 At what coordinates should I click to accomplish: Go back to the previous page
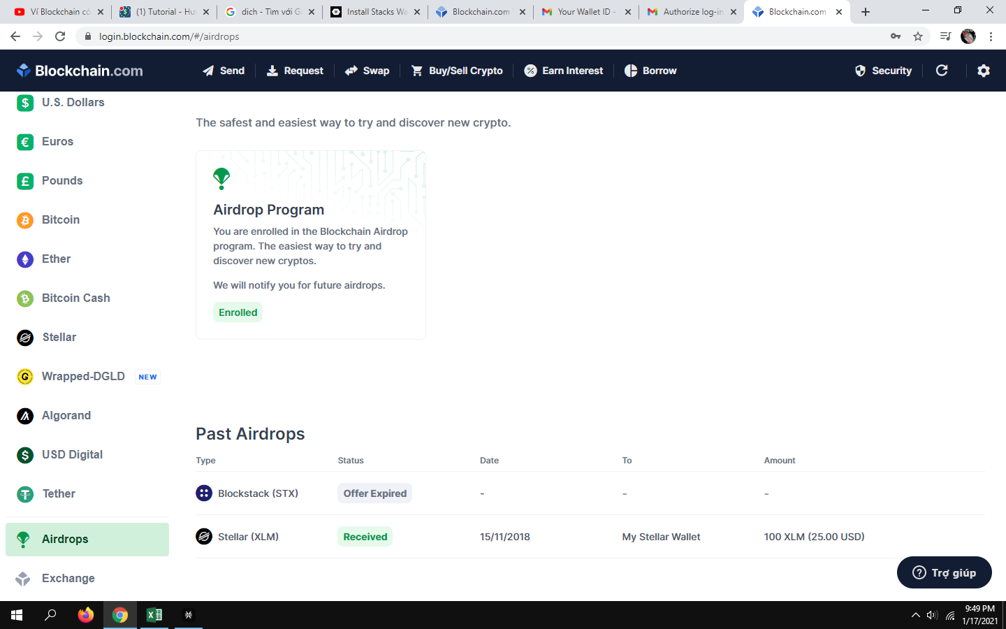(15, 36)
